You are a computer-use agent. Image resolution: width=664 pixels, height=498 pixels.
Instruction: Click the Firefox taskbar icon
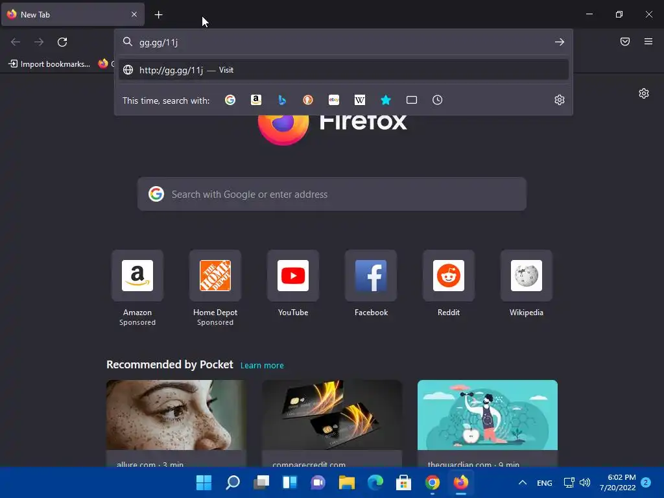point(461,482)
